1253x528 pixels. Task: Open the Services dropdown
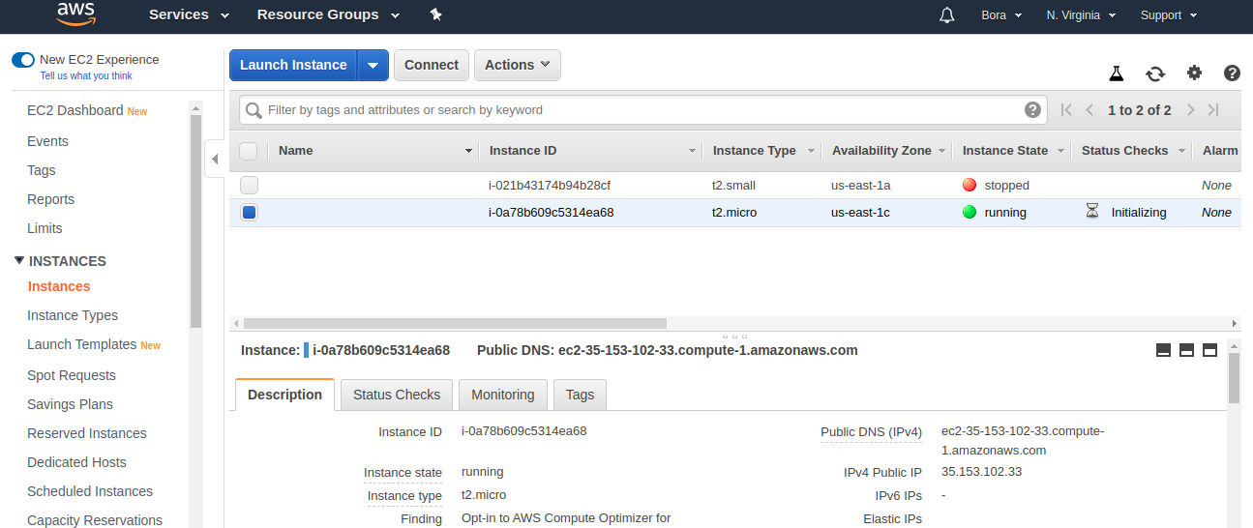pos(190,15)
